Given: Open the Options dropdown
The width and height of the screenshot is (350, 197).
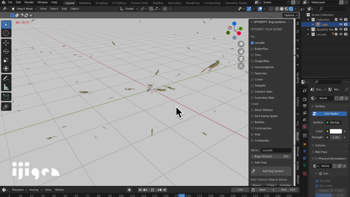Looking at the screenshot, I should (x=290, y=15).
